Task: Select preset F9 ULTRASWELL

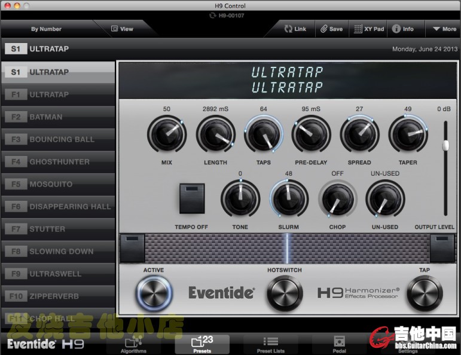Action: click(58, 274)
